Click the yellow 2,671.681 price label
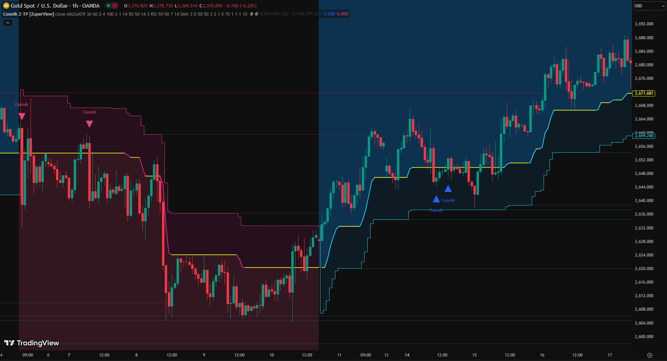Image resolution: width=667 pixels, height=361 pixels. point(644,93)
